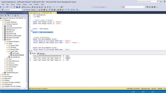Toggle Include Actual Execution Plan
This screenshot has width=166, height=93.
click(x=50, y=10)
